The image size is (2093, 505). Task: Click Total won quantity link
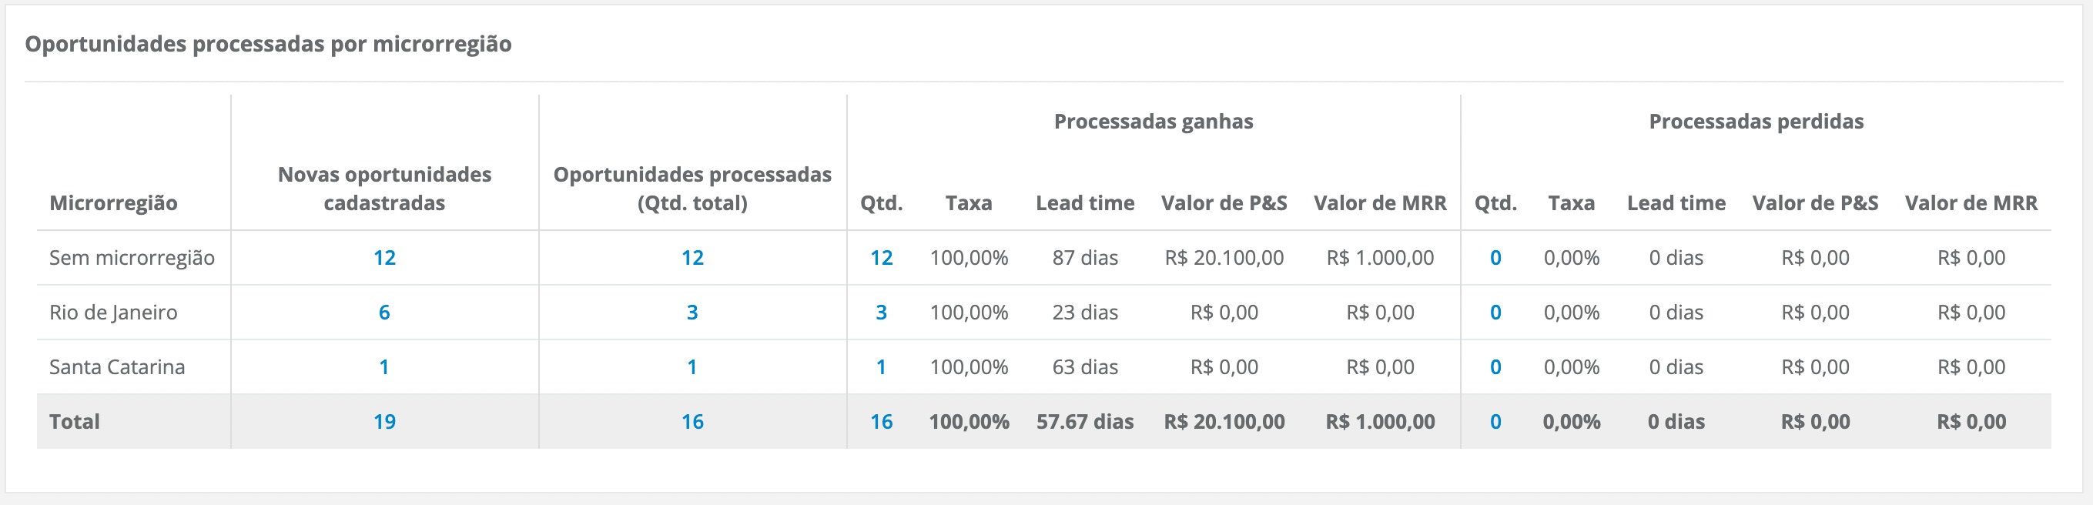click(x=881, y=422)
